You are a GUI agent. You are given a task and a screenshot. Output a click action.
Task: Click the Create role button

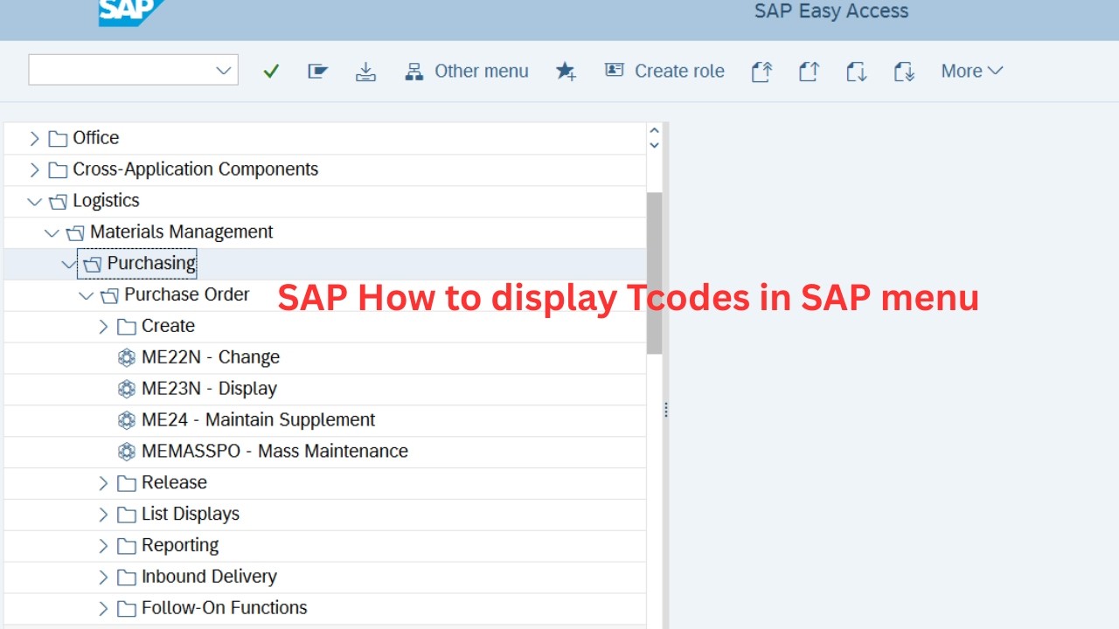tap(664, 72)
